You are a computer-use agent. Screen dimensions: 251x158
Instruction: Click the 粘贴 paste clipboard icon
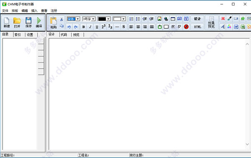(54, 23)
